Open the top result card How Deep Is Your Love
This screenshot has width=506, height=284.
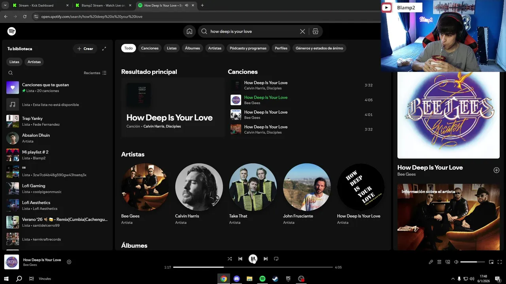pyautogui.click(x=173, y=107)
